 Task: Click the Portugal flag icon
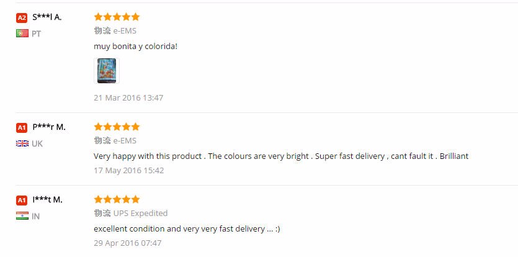[x=22, y=34]
